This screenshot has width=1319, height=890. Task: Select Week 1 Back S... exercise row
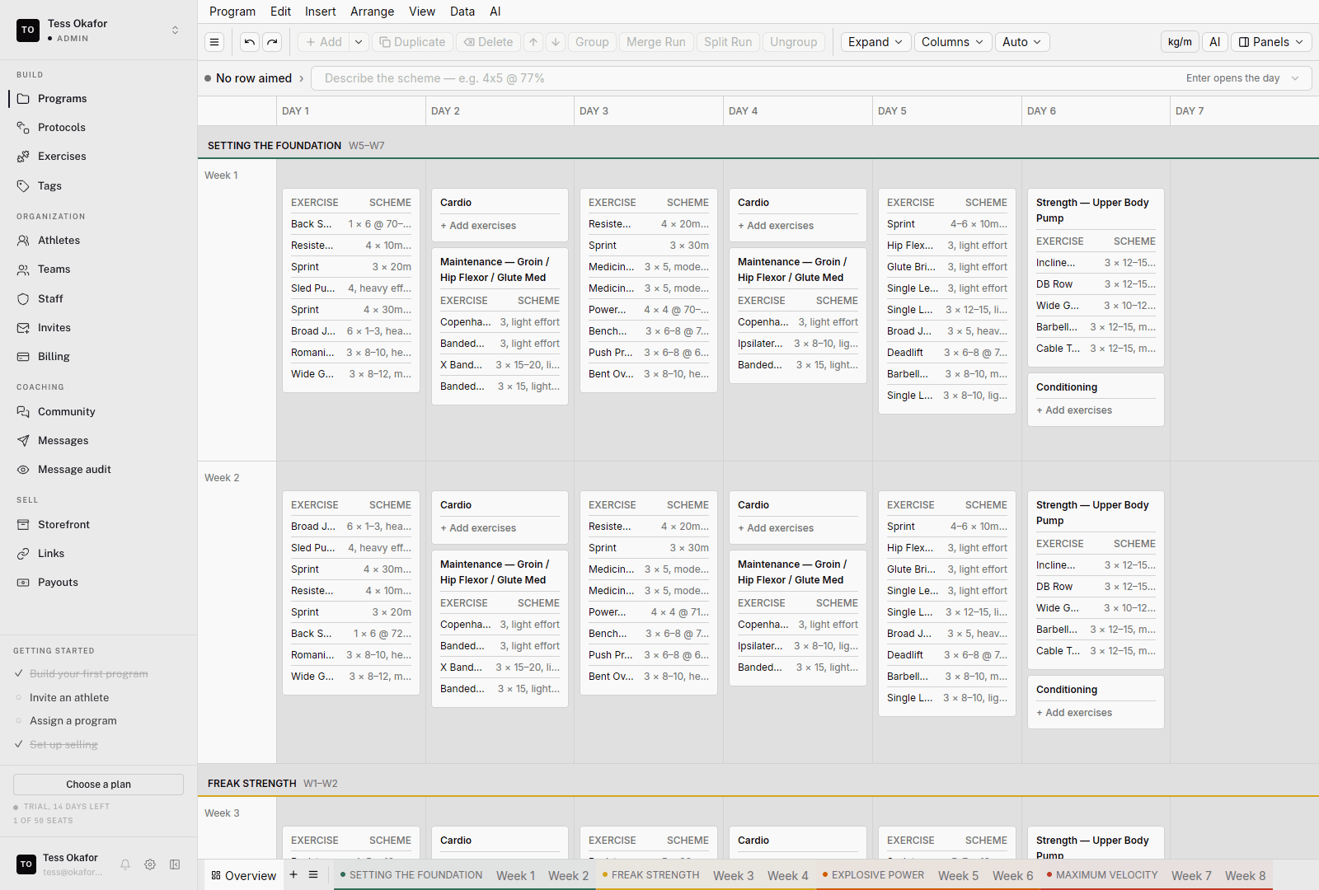tap(351, 224)
